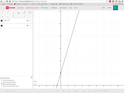The image size is (128, 93).
Task: Reload the page
Action: point(7,1)
